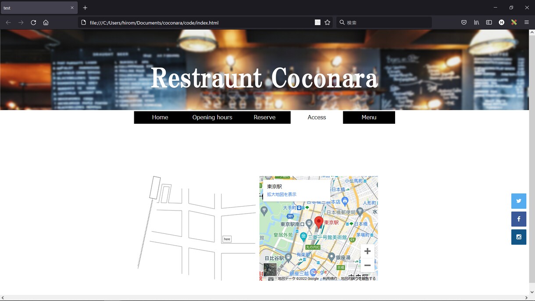The image size is (535, 301).
Task: Open the colorful extension icon in toolbar
Action: tap(514, 22)
